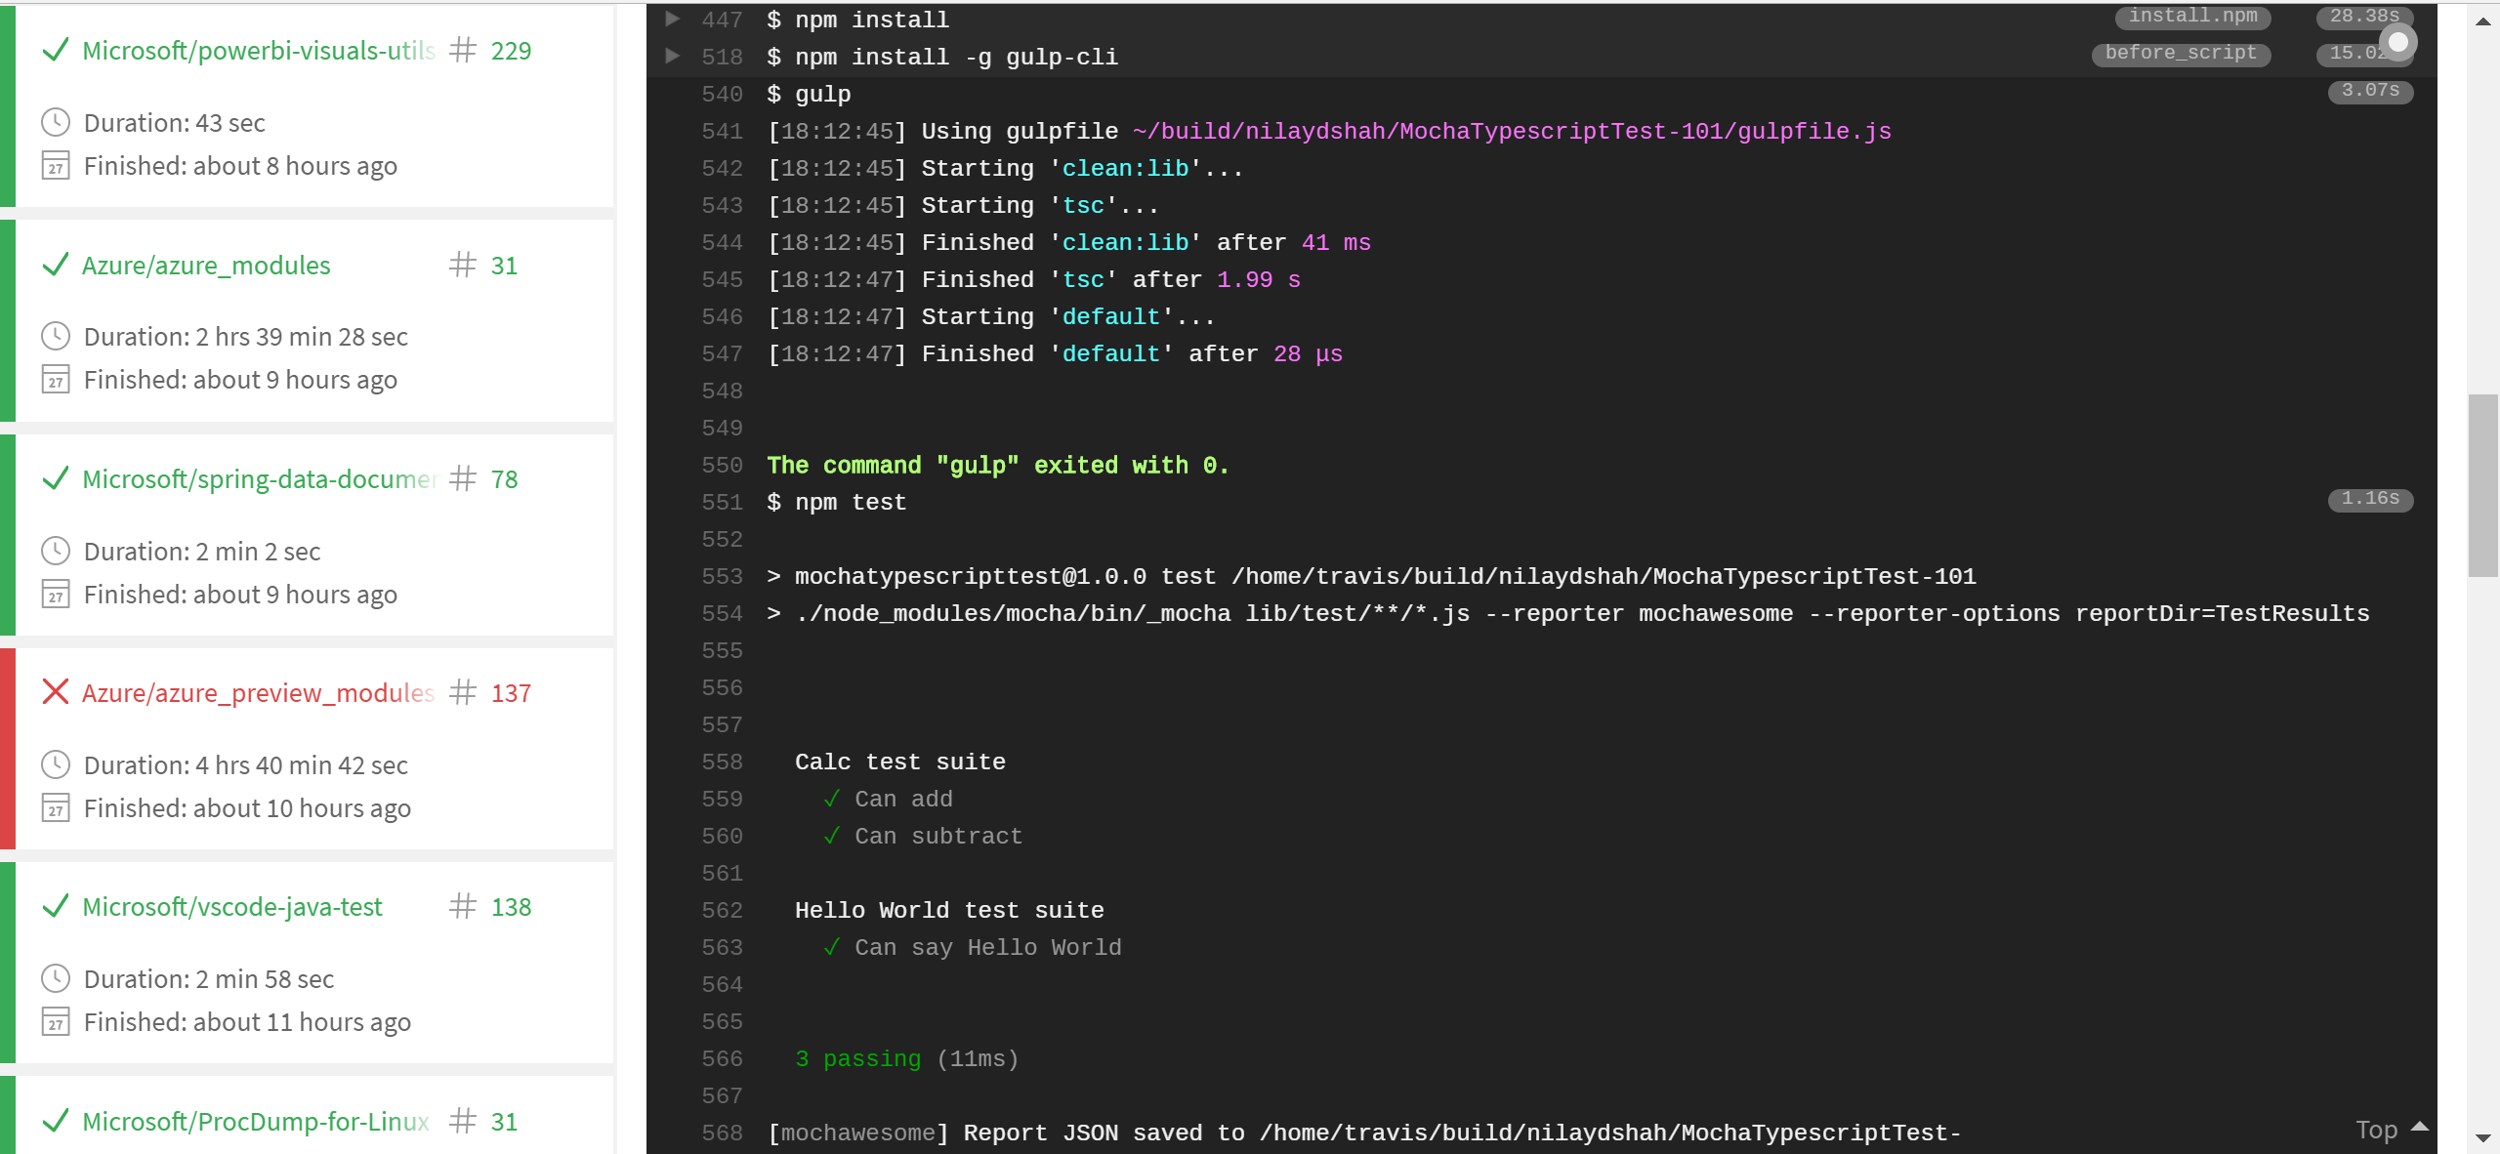2500x1154 pixels.
Task: Click 'Calc test suite' log text
Action: [x=899, y=762]
